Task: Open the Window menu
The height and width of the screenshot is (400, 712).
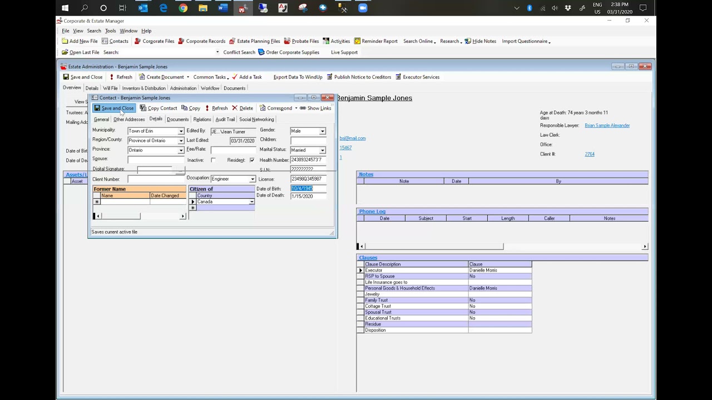Action: pos(128,31)
